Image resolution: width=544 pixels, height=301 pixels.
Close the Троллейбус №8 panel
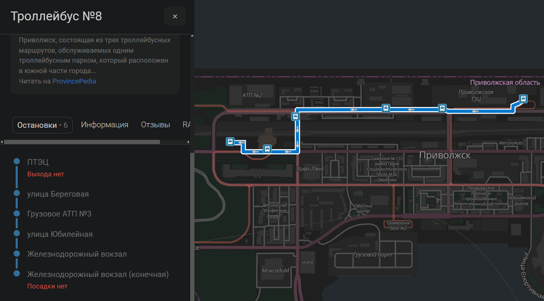(175, 16)
